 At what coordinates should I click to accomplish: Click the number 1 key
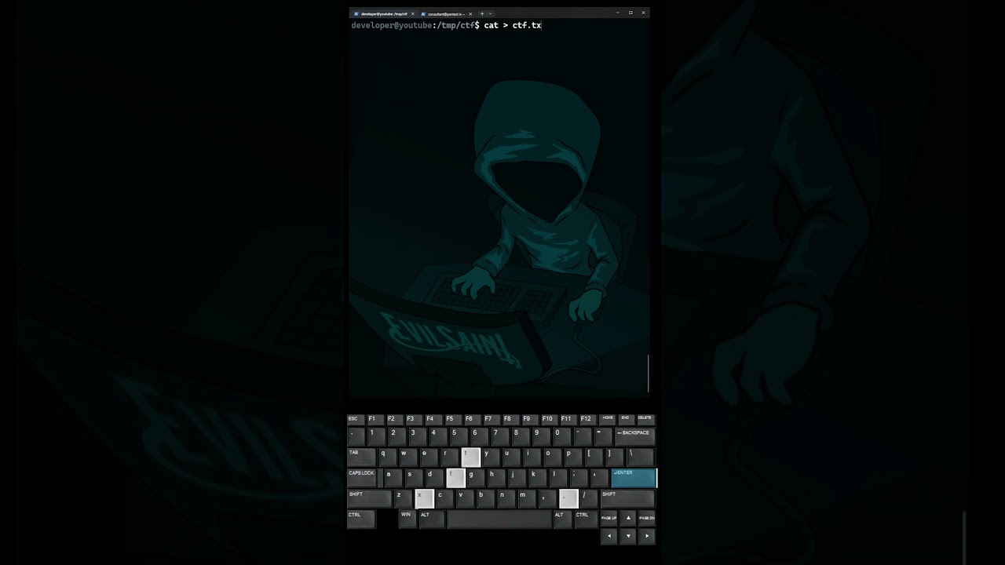point(375,436)
